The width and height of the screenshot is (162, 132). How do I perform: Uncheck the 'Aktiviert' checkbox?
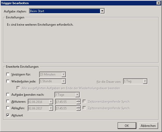[8, 115]
